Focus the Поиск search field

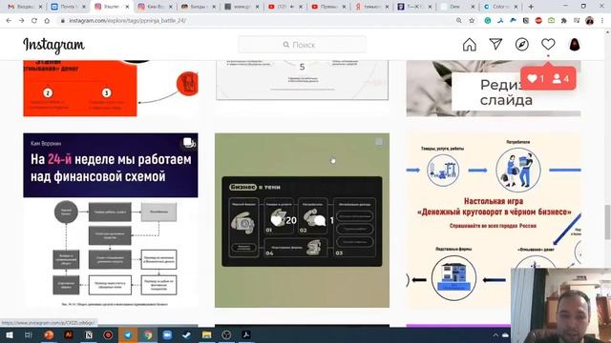pyautogui.click(x=302, y=45)
